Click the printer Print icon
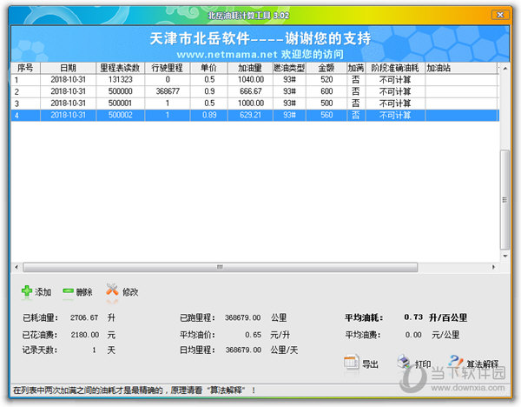Viewport: 521px width, 407px height. (x=404, y=362)
